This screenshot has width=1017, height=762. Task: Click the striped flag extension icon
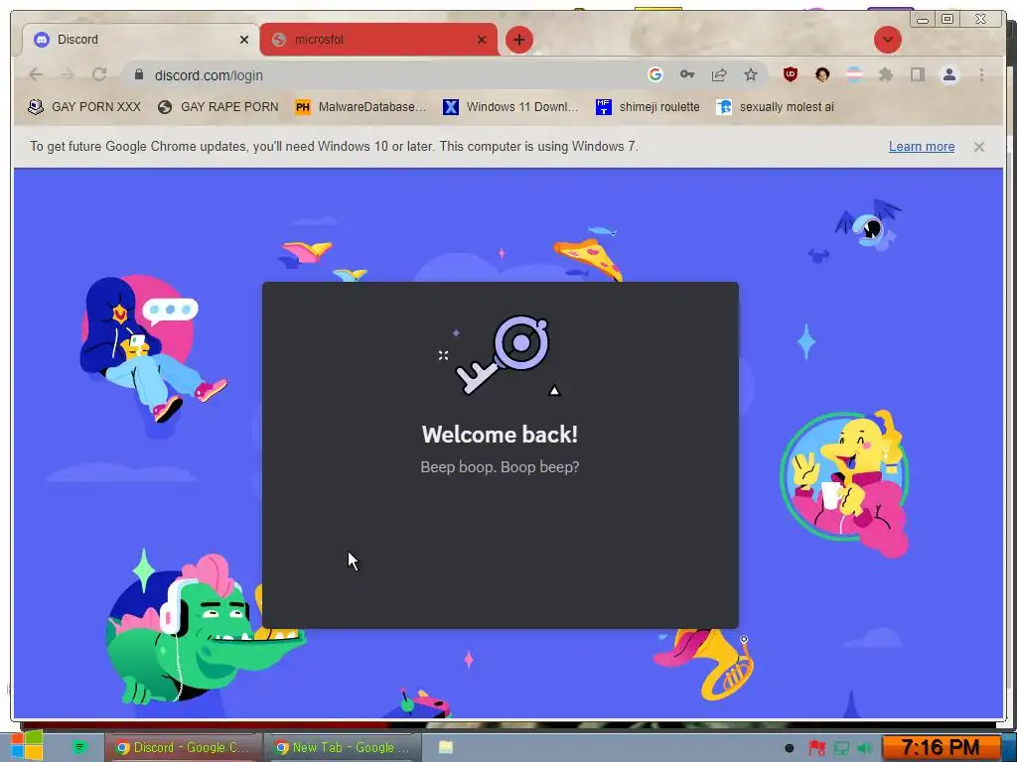click(x=854, y=74)
